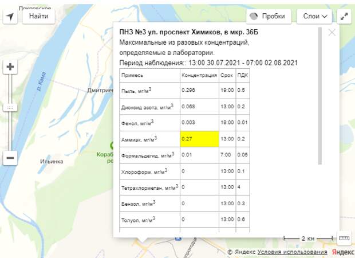Activate the ruler distance tool

coord(344,237)
